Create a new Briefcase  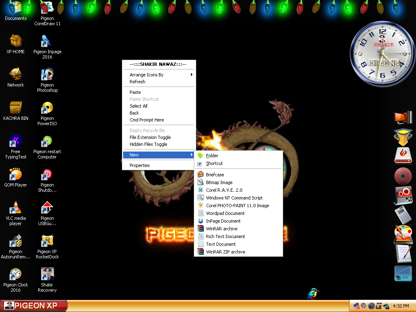[238, 175]
